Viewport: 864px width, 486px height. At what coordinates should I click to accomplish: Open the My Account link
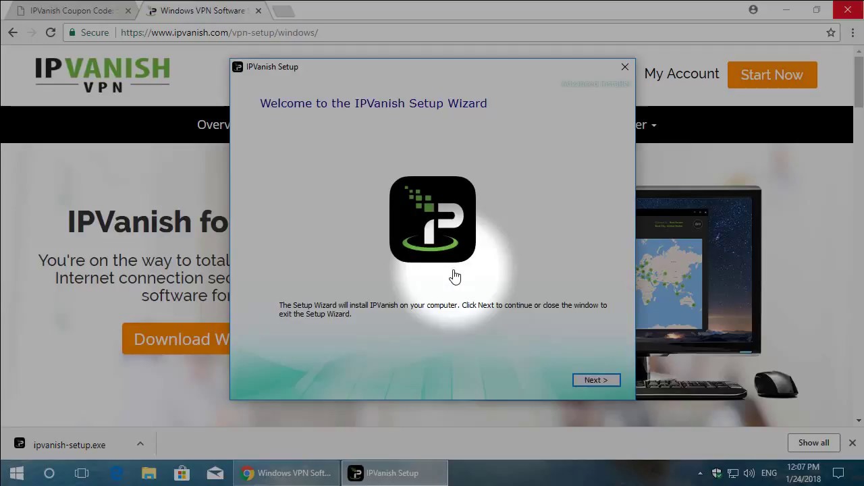[x=681, y=74]
